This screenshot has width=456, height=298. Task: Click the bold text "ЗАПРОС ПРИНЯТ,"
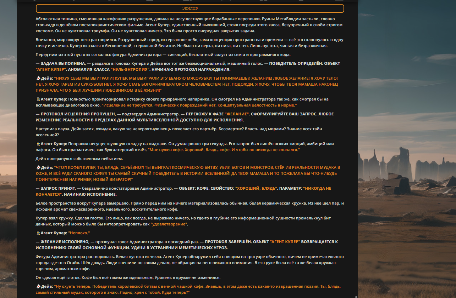(x=58, y=188)
